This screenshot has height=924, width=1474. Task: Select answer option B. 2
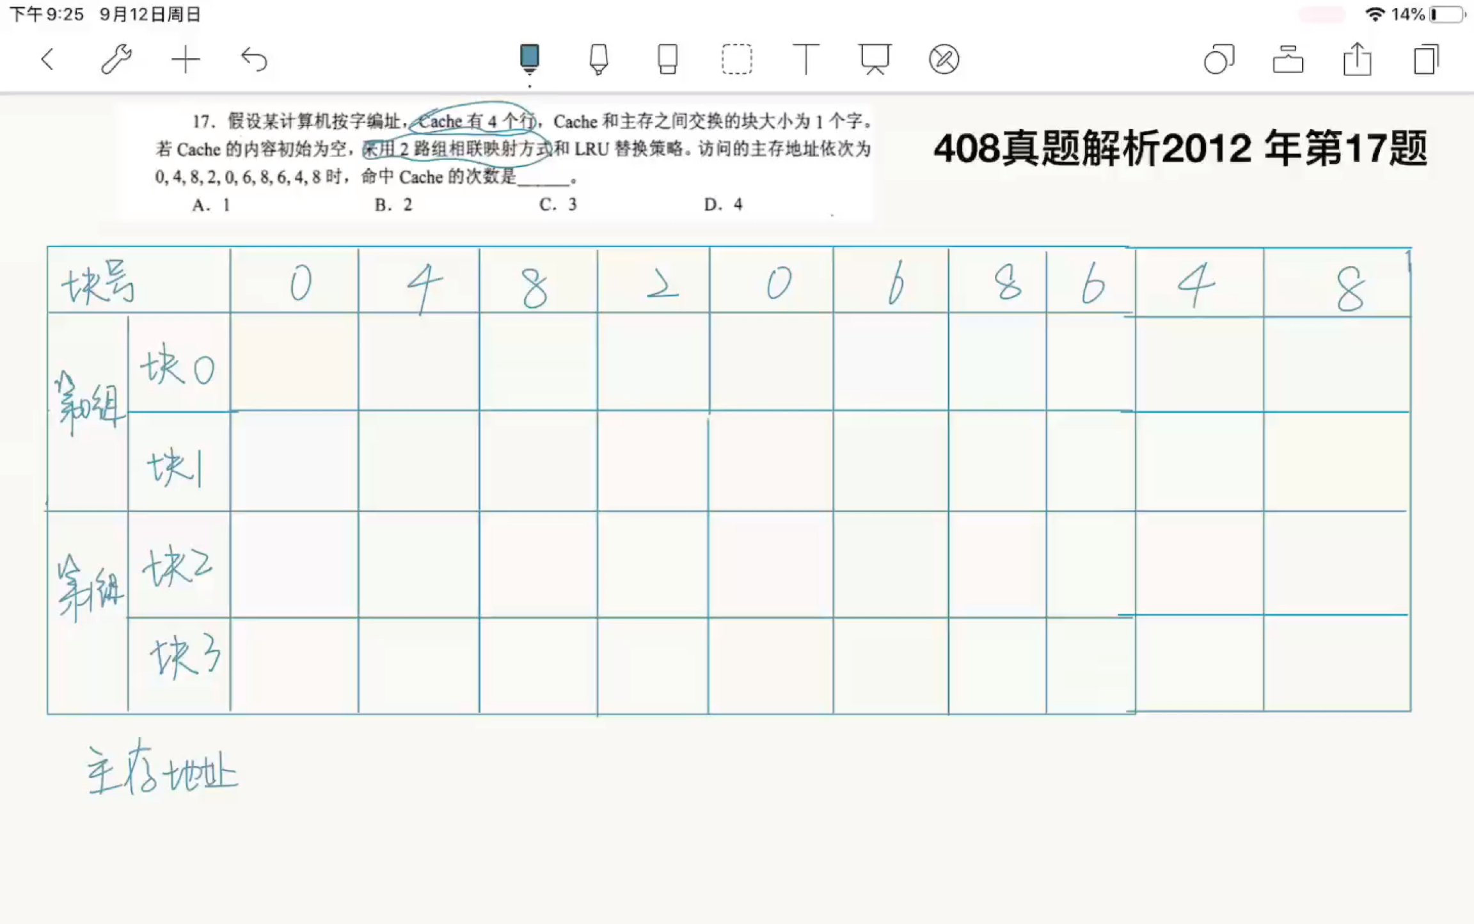click(x=393, y=205)
